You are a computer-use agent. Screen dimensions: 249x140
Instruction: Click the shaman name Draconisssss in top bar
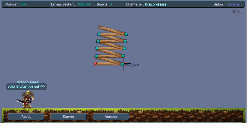coord(155,4)
